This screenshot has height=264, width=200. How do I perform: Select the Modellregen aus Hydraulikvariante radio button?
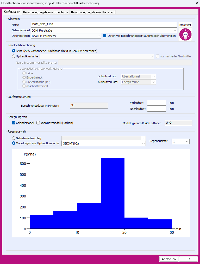coord(14,143)
